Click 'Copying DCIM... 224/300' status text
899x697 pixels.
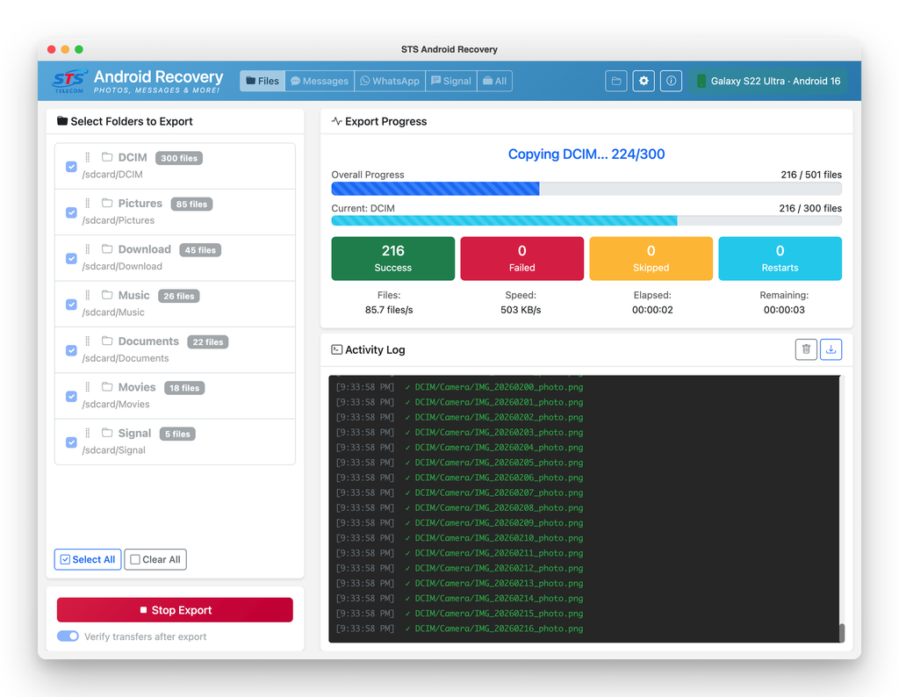tap(586, 154)
